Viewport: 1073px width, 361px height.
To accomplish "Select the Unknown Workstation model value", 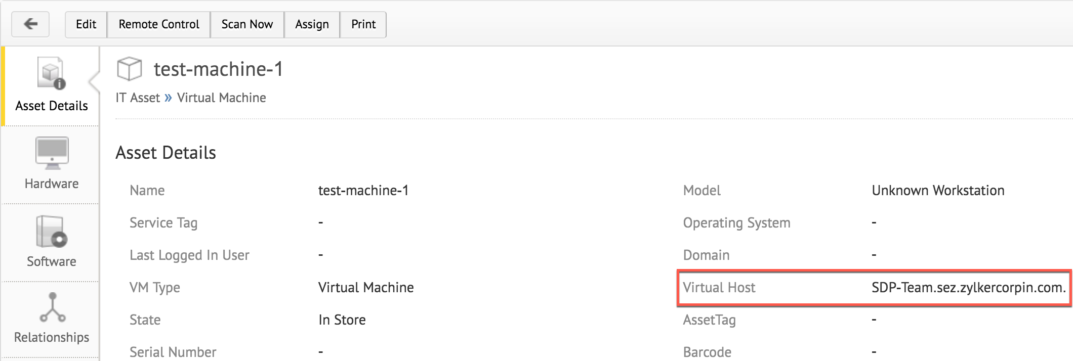I will [x=938, y=191].
